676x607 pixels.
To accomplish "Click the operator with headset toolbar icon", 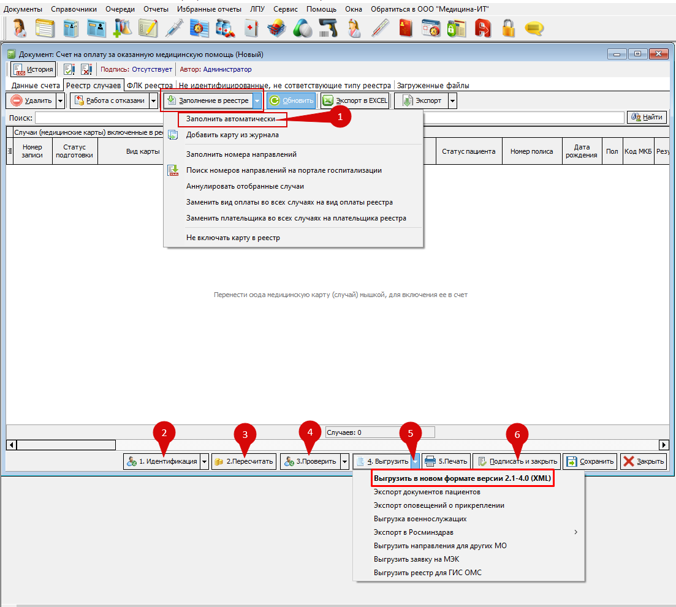I will click(19, 29).
